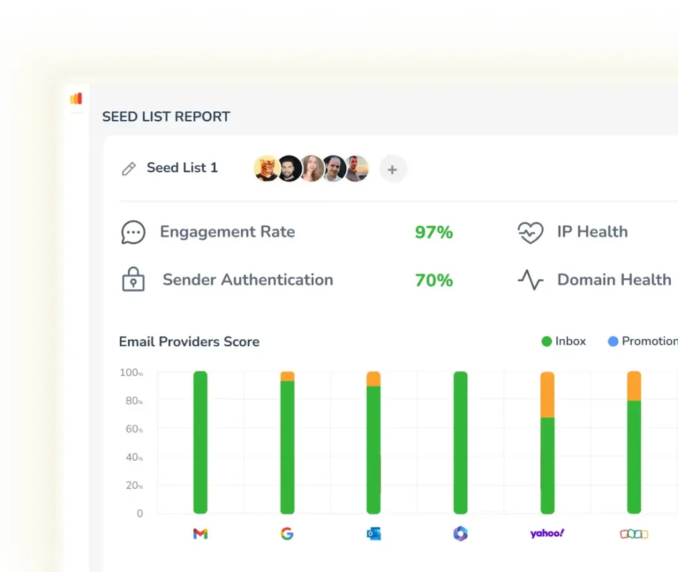Click the Sender Authentication label
The height and width of the screenshot is (572, 678).
248,280
